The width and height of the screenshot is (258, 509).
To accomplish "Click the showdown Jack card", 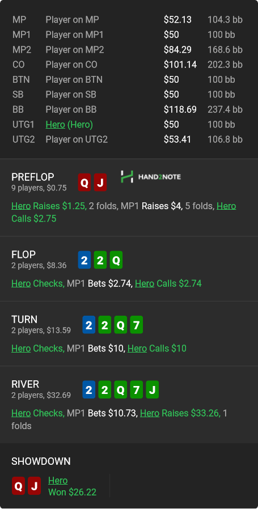I will [34, 486].
